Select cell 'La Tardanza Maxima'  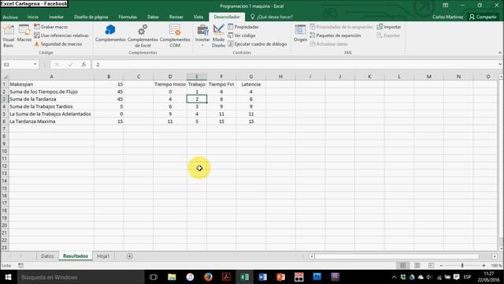click(x=51, y=121)
